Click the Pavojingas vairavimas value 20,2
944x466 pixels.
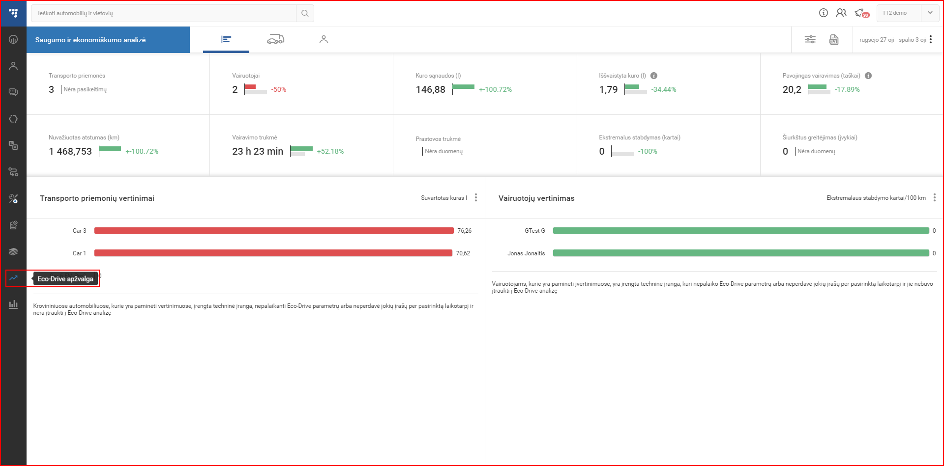792,89
